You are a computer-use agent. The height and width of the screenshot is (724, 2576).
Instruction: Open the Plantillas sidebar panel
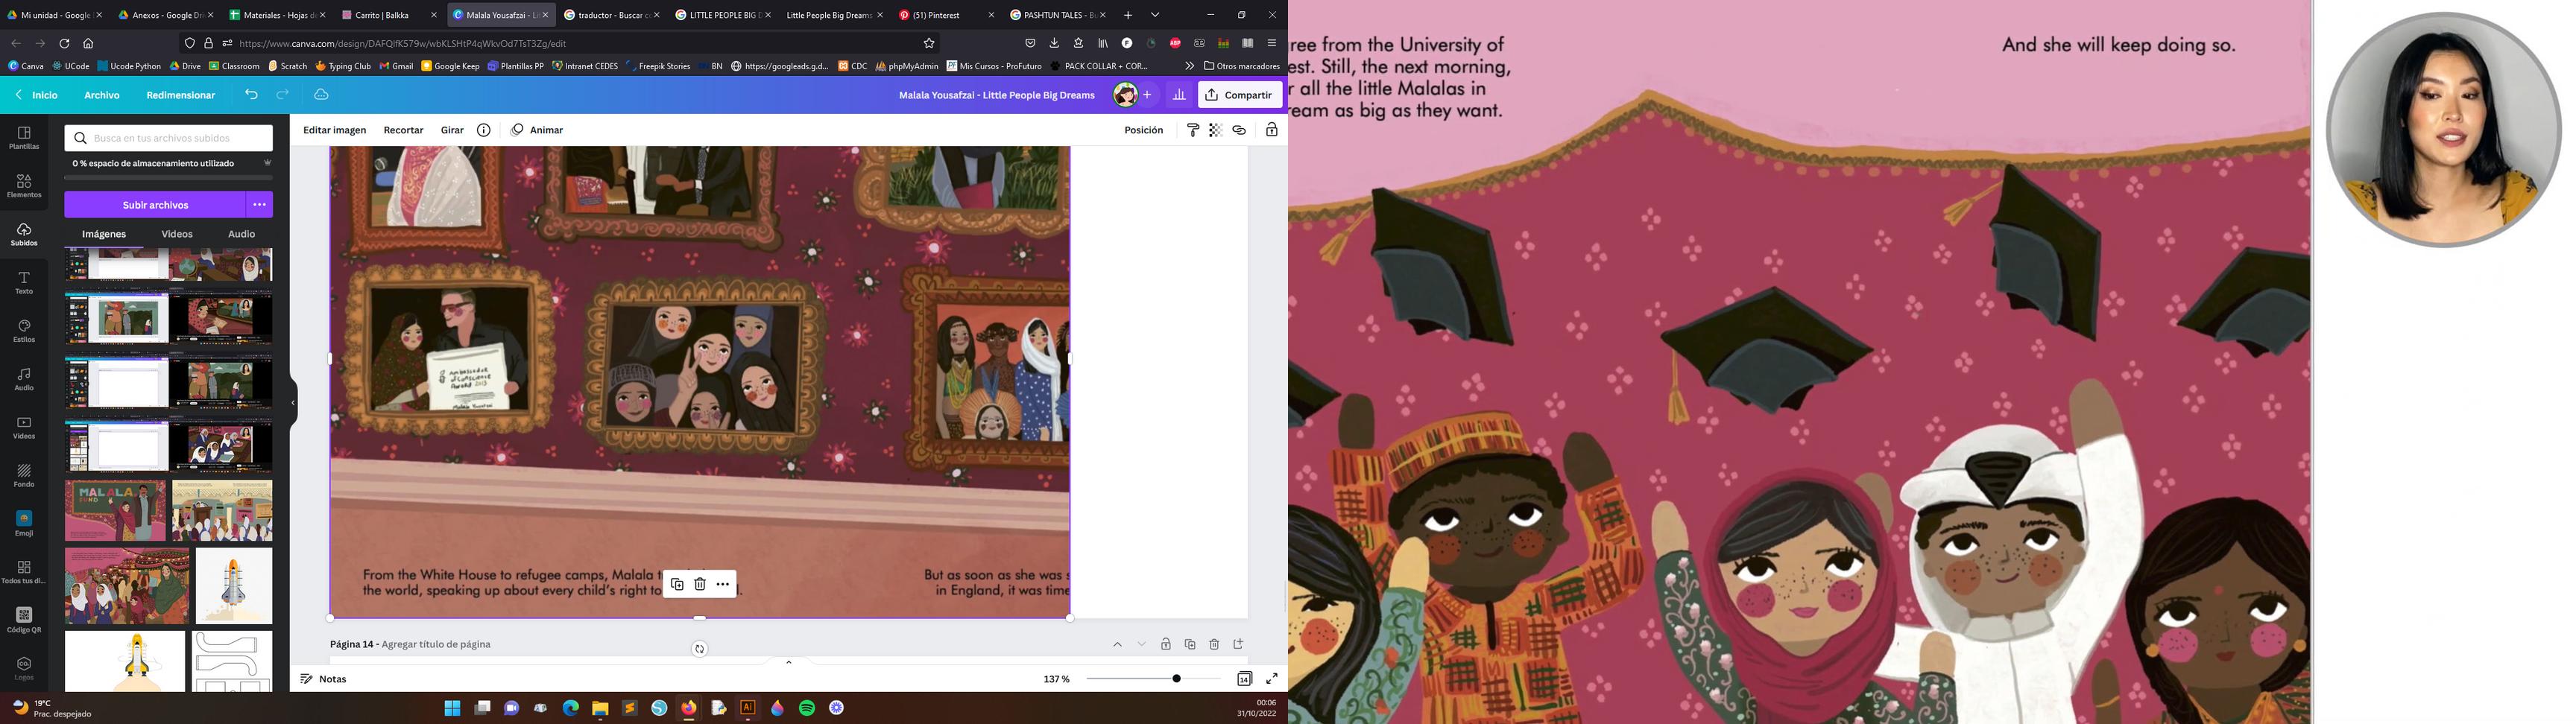(x=24, y=138)
